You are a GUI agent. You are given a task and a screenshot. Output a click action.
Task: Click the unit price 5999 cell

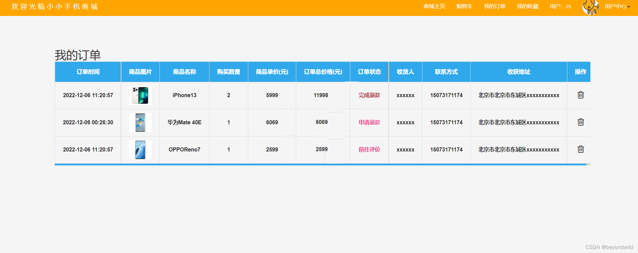272,95
